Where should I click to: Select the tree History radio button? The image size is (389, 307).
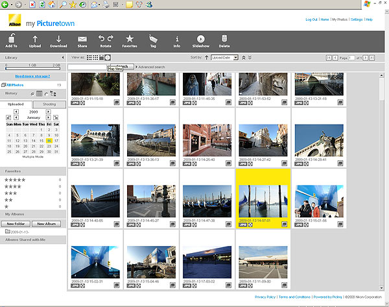coord(47,94)
